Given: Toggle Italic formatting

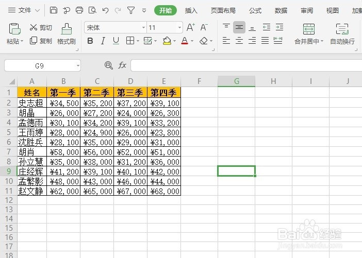Looking at the screenshot, I should click(103, 41).
